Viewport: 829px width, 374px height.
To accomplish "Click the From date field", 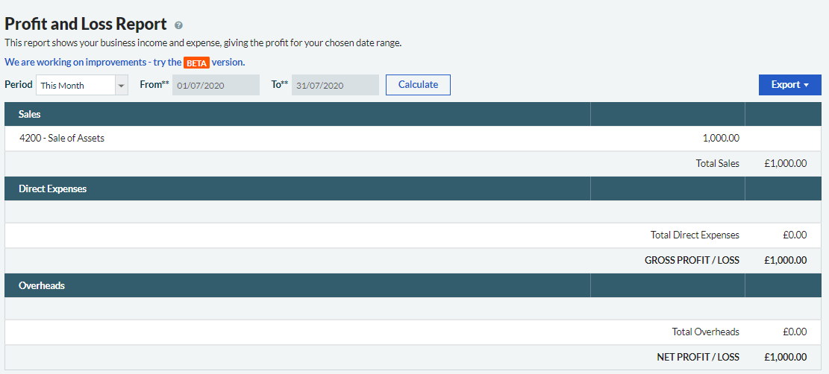I will click(216, 85).
